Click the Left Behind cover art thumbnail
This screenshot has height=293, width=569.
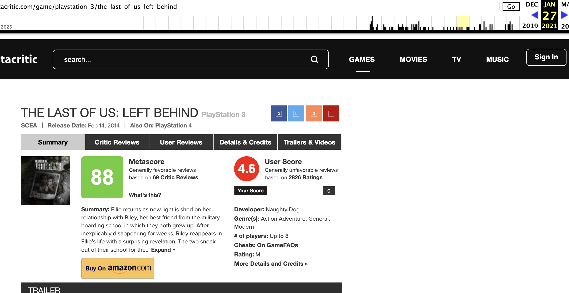pyautogui.click(x=46, y=181)
